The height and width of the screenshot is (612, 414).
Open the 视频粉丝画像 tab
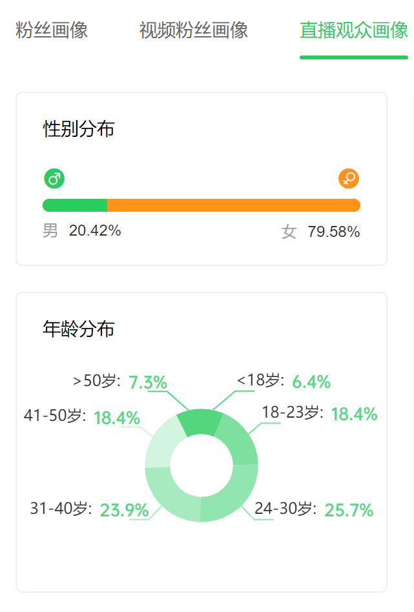click(x=194, y=30)
